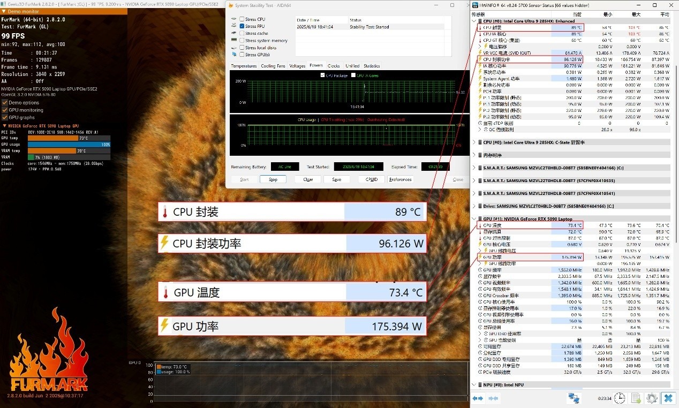This screenshot has height=408, width=679.
Task: Disable the Stress FPU checkbox
Action: pos(242,26)
